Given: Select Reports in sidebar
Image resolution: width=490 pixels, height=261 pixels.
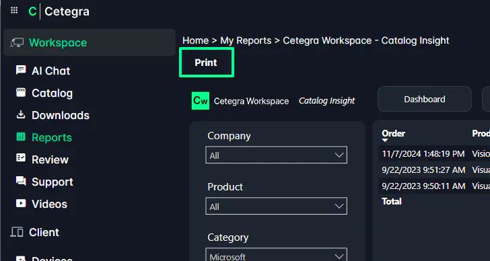Looking at the screenshot, I should 52,137.
